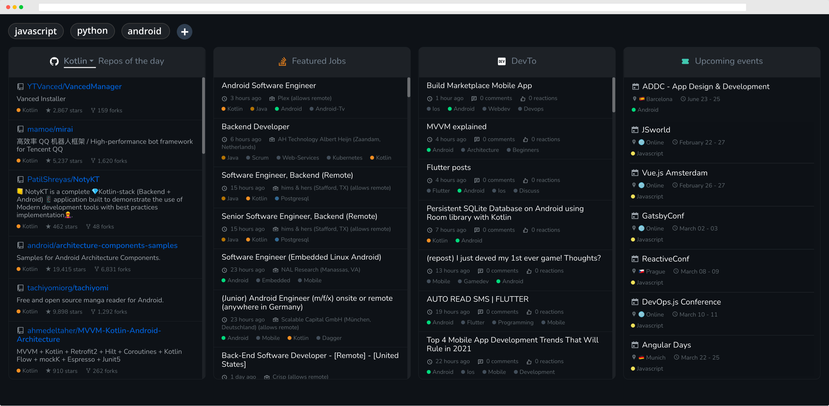Click the plus button to add a new tag
The image size is (829, 406).
pos(185,31)
